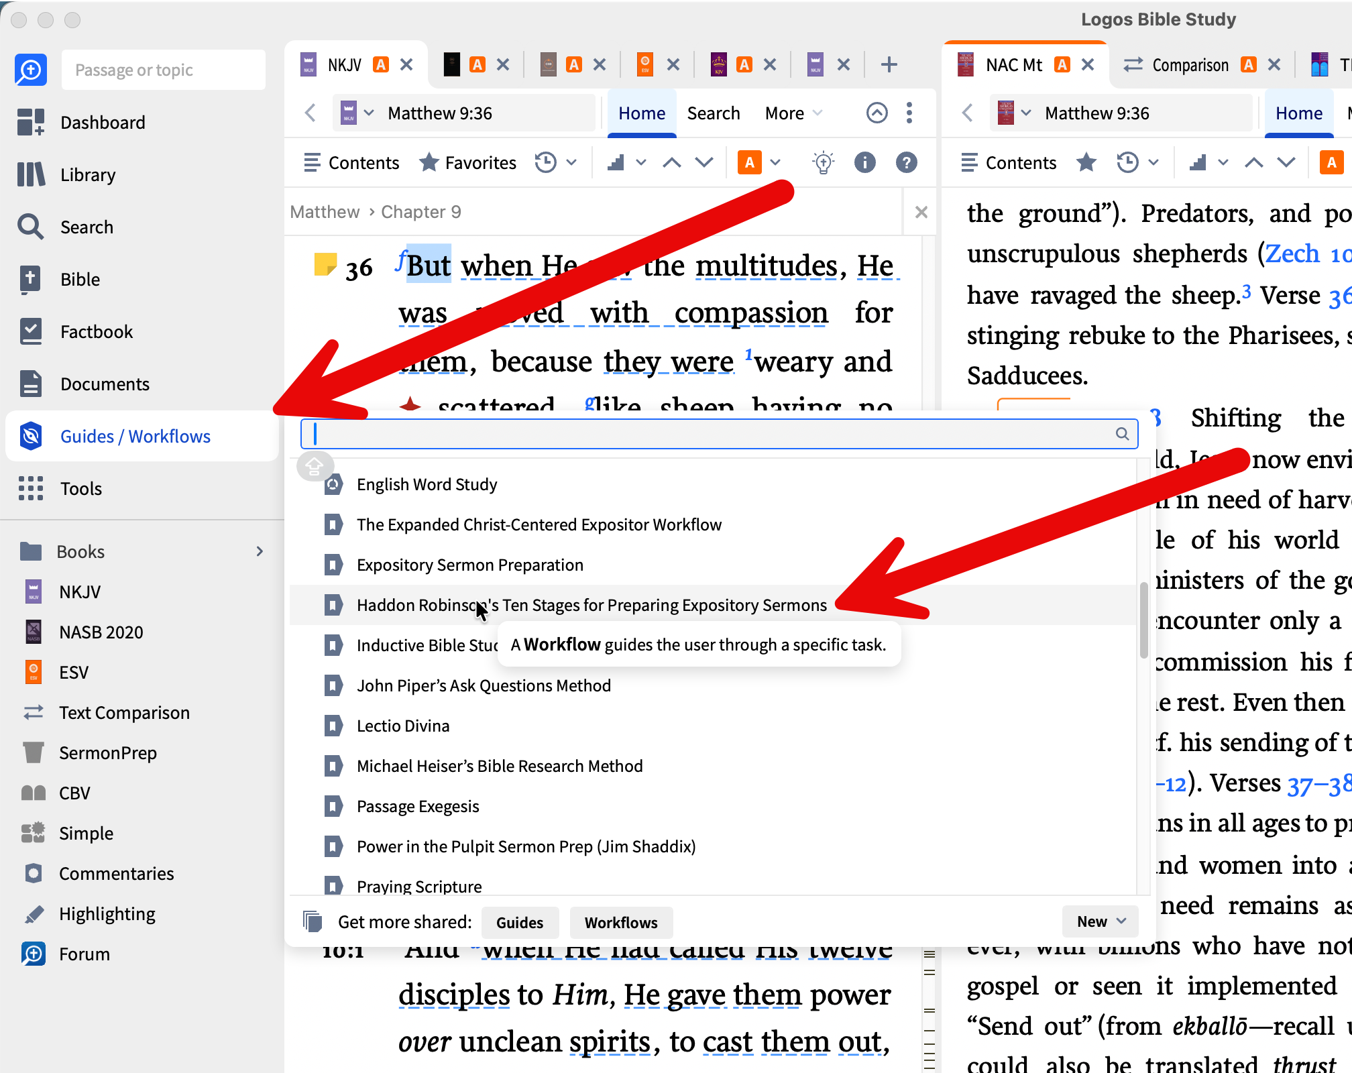Screen dimensions: 1352x1073
Task: Open the lightbulb insights icon
Action: (x=823, y=162)
